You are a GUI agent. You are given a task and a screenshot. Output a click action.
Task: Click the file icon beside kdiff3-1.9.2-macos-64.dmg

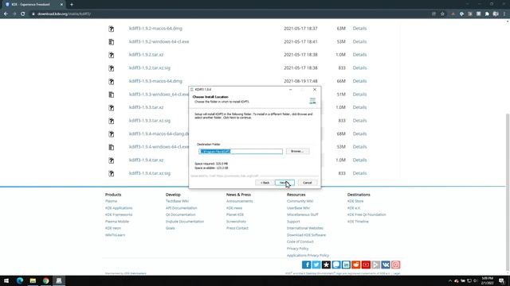[112, 29]
